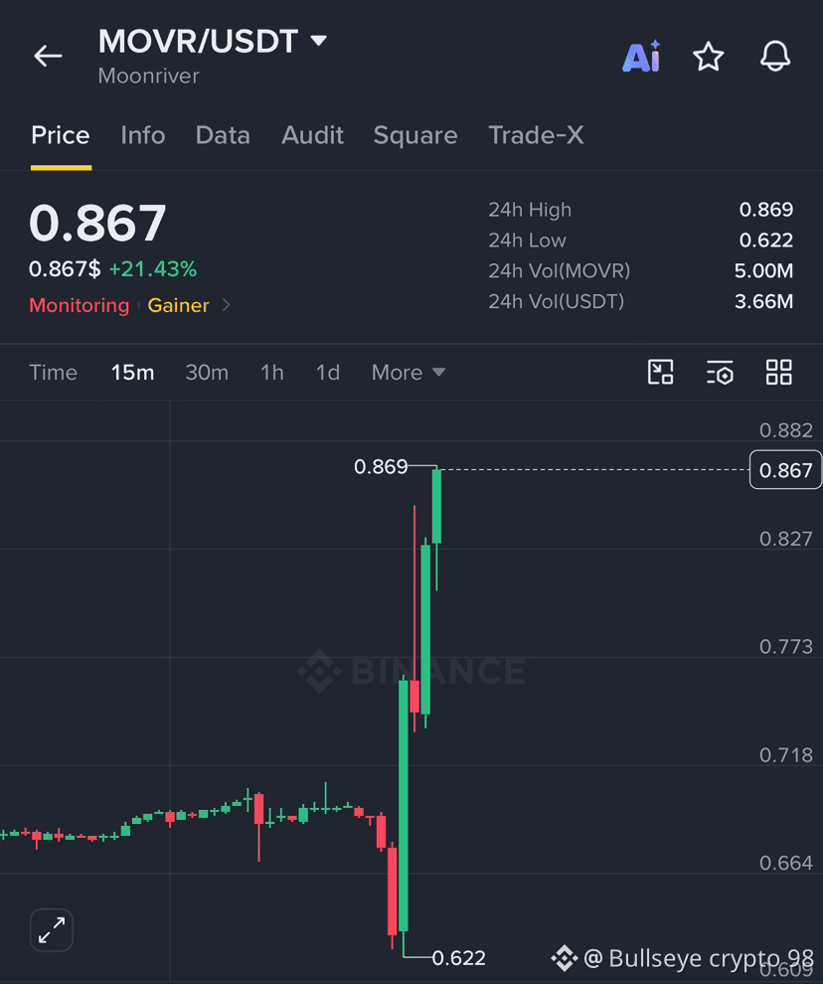Select the 15m chart interval
823x984 pixels.
click(132, 372)
